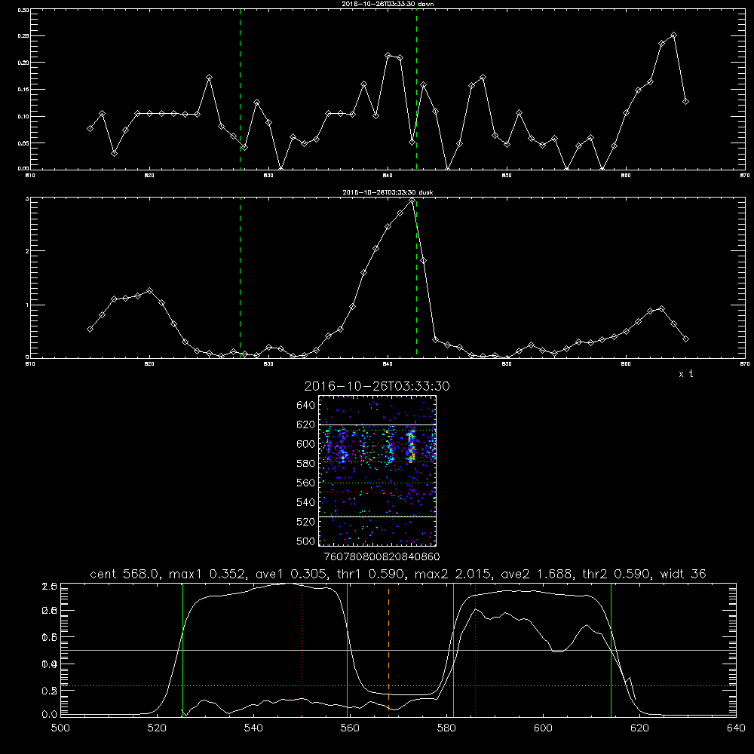Click the '1' y-axis label of the dusk plot

click(27, 305)
